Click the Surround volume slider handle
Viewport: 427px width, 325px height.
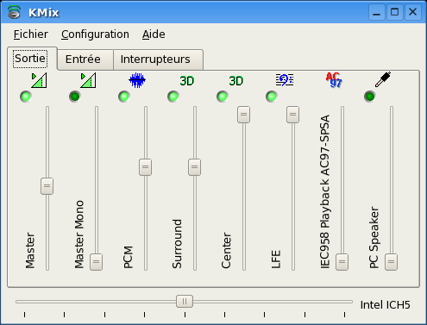coord(194,167)
